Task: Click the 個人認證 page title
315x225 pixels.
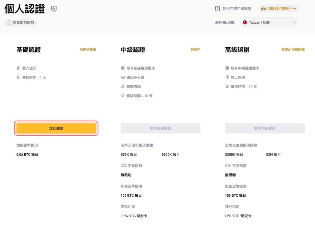Action: coord(25,9)
